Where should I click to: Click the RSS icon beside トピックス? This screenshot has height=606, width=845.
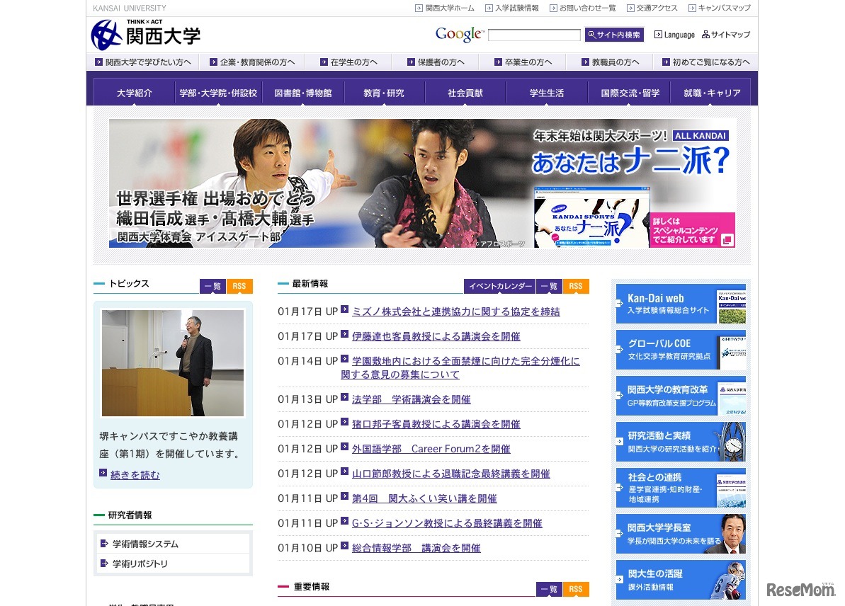point(239,286)
